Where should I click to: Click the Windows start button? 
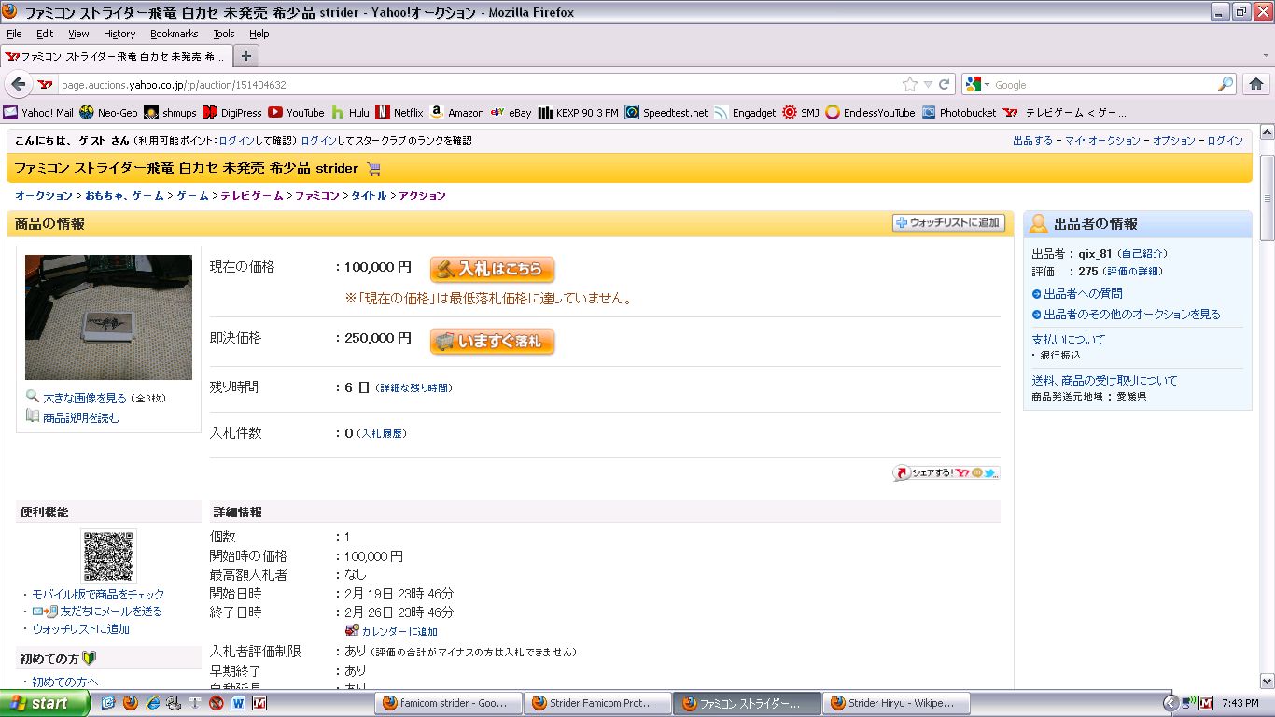coord(45,703)
